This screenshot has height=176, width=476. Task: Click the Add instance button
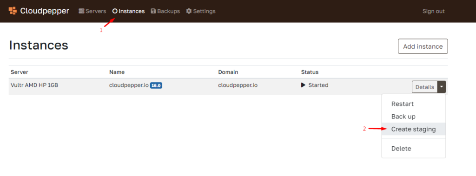click(x=423, y=46)
